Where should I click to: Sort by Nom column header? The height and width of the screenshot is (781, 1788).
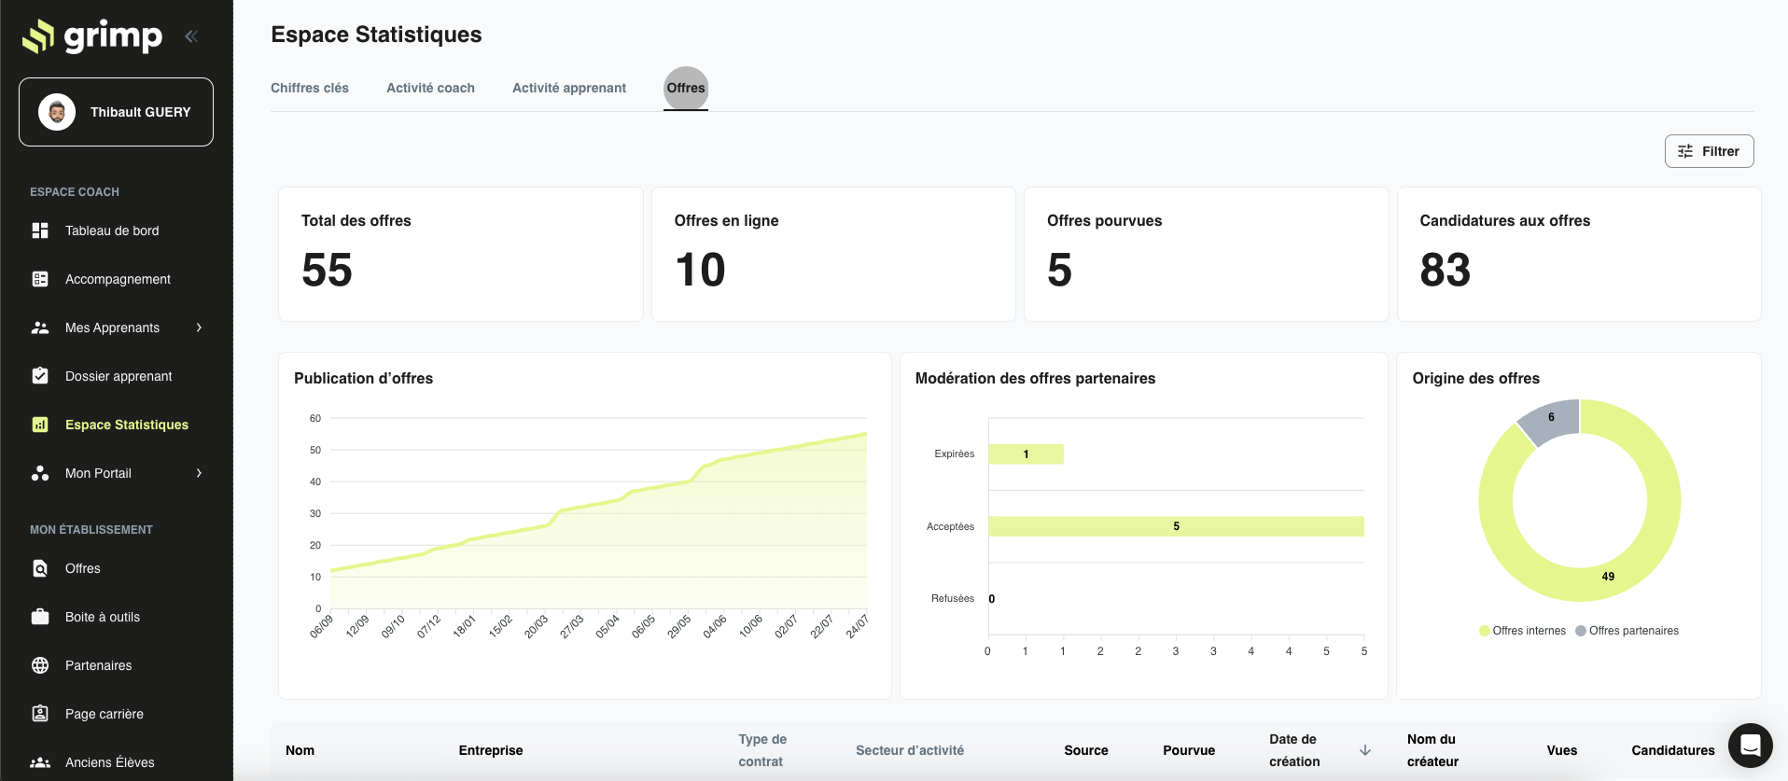point(300,750)
